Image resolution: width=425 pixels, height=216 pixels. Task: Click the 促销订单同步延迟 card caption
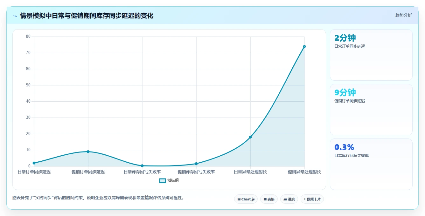[x=350, y=101]
